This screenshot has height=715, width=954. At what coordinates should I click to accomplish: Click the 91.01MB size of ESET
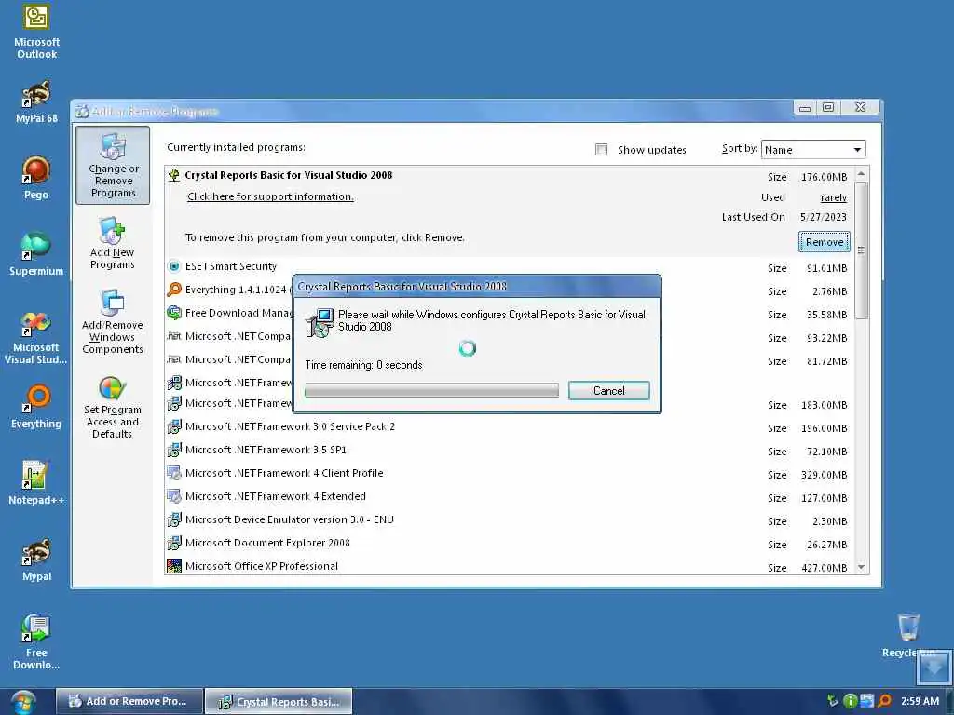[x=826, y=268]
